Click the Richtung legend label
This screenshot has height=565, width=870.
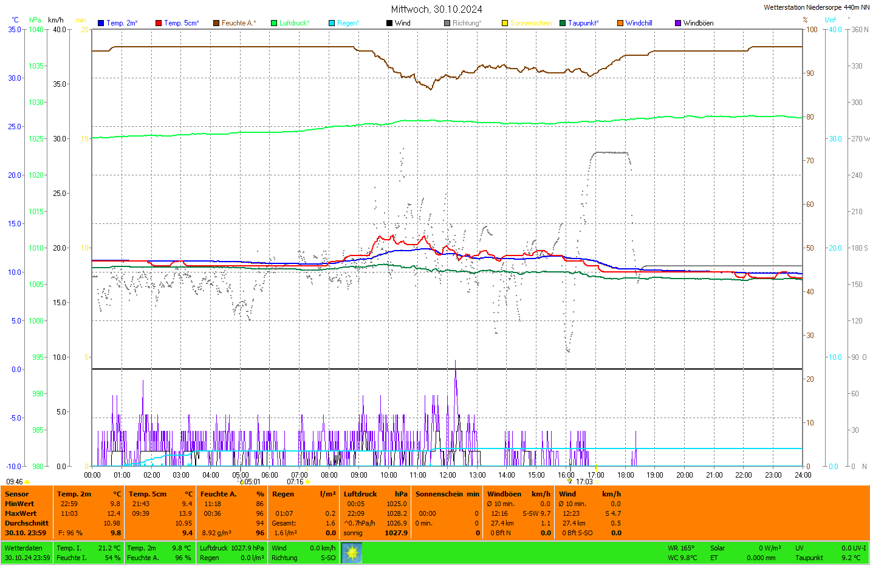[467, 23]
